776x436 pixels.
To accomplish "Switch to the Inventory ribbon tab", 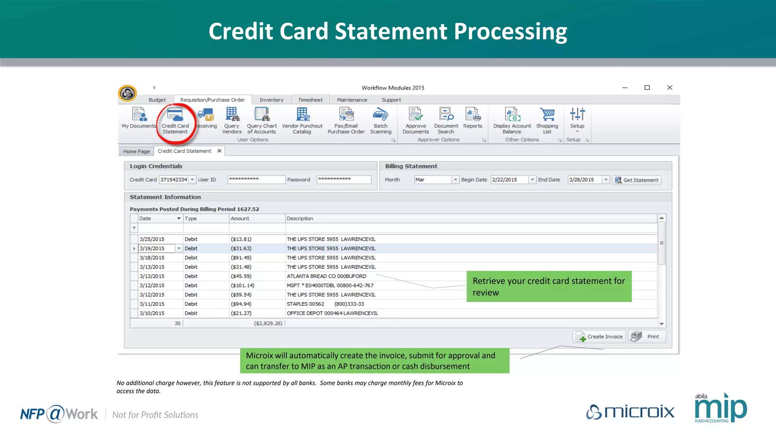I will (x=271, y=100).
